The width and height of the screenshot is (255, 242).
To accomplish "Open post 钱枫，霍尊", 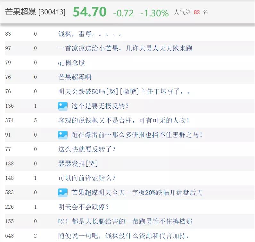I will click(90, 34).
